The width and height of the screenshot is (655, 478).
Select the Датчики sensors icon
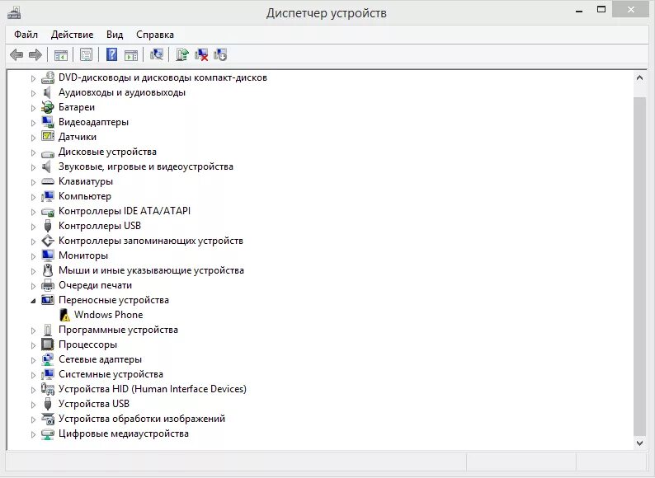48,137
